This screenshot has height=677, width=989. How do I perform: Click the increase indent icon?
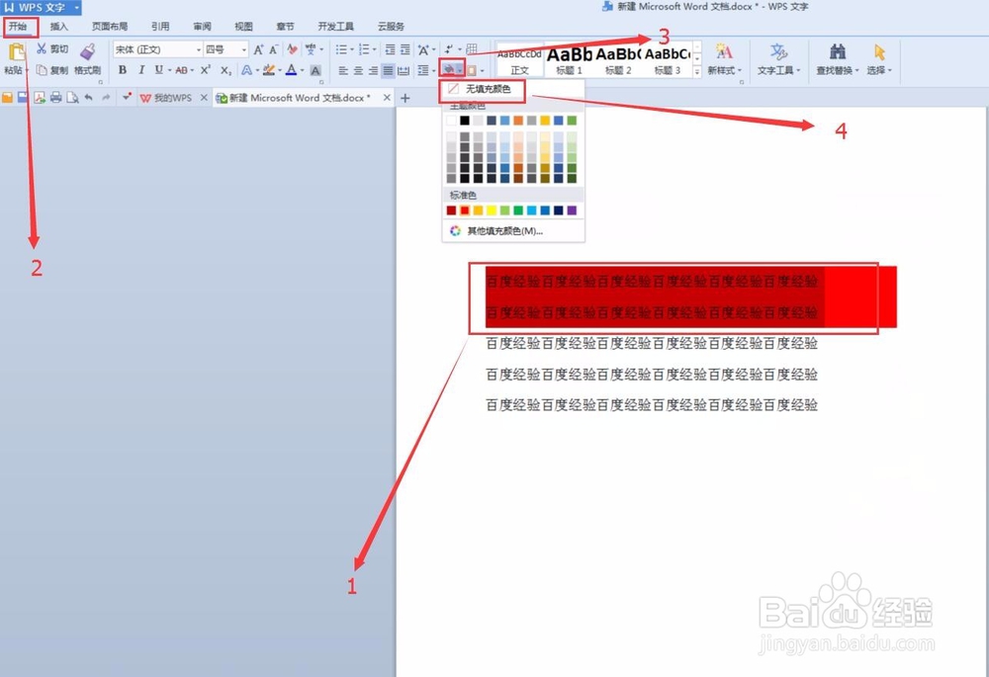405,49
